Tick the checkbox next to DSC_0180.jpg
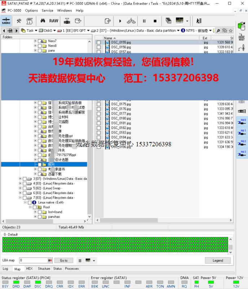Viewport: 248px width, 289px height. [99, 118]
